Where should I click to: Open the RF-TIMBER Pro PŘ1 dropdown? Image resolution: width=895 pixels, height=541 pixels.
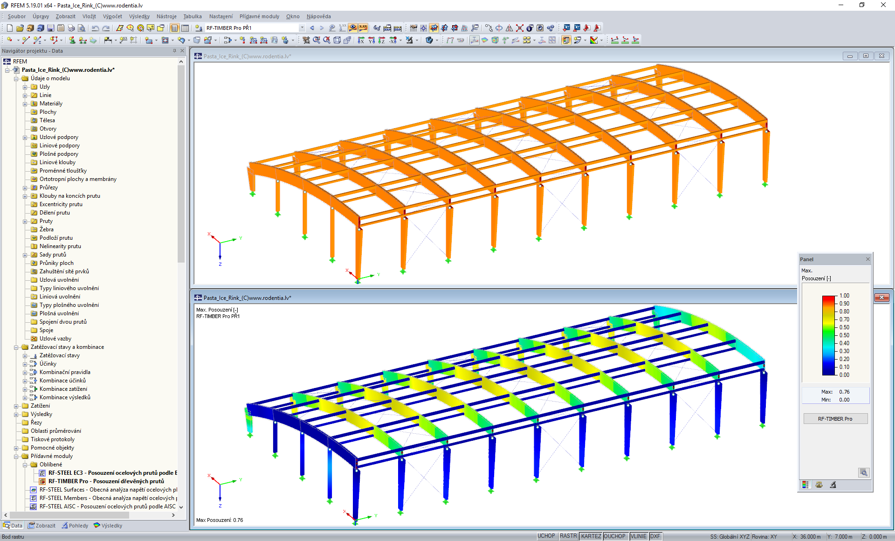click(302, 28)
